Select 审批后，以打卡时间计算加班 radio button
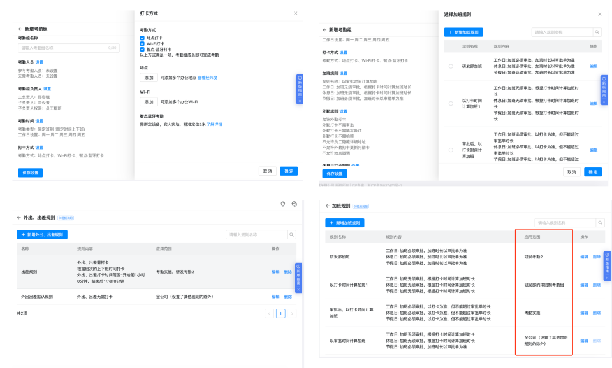Image resolution: width=612 pixels, height=368 pixels. (x=451, y=150)
